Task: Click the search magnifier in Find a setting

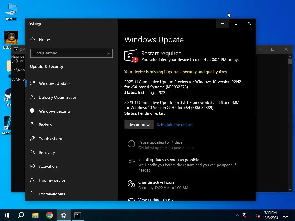Action: [109, 53]
